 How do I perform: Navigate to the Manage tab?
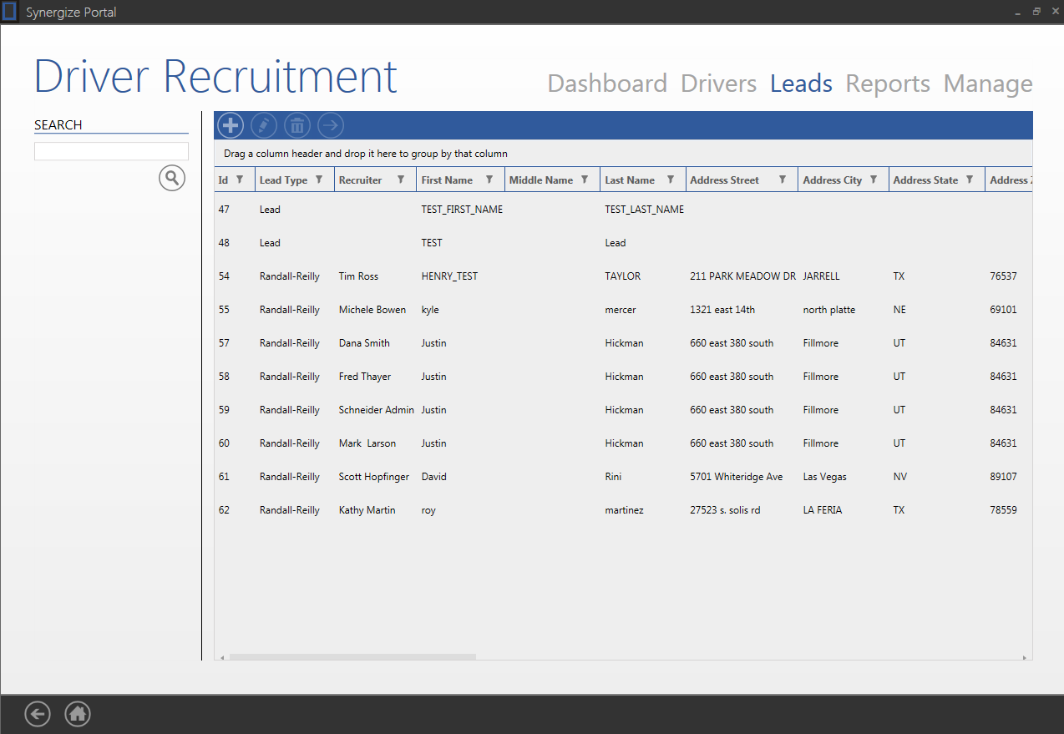coord(988,84)
